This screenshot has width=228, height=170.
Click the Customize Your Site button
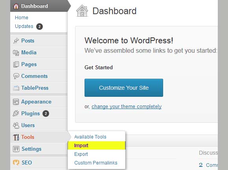(124, 88)
